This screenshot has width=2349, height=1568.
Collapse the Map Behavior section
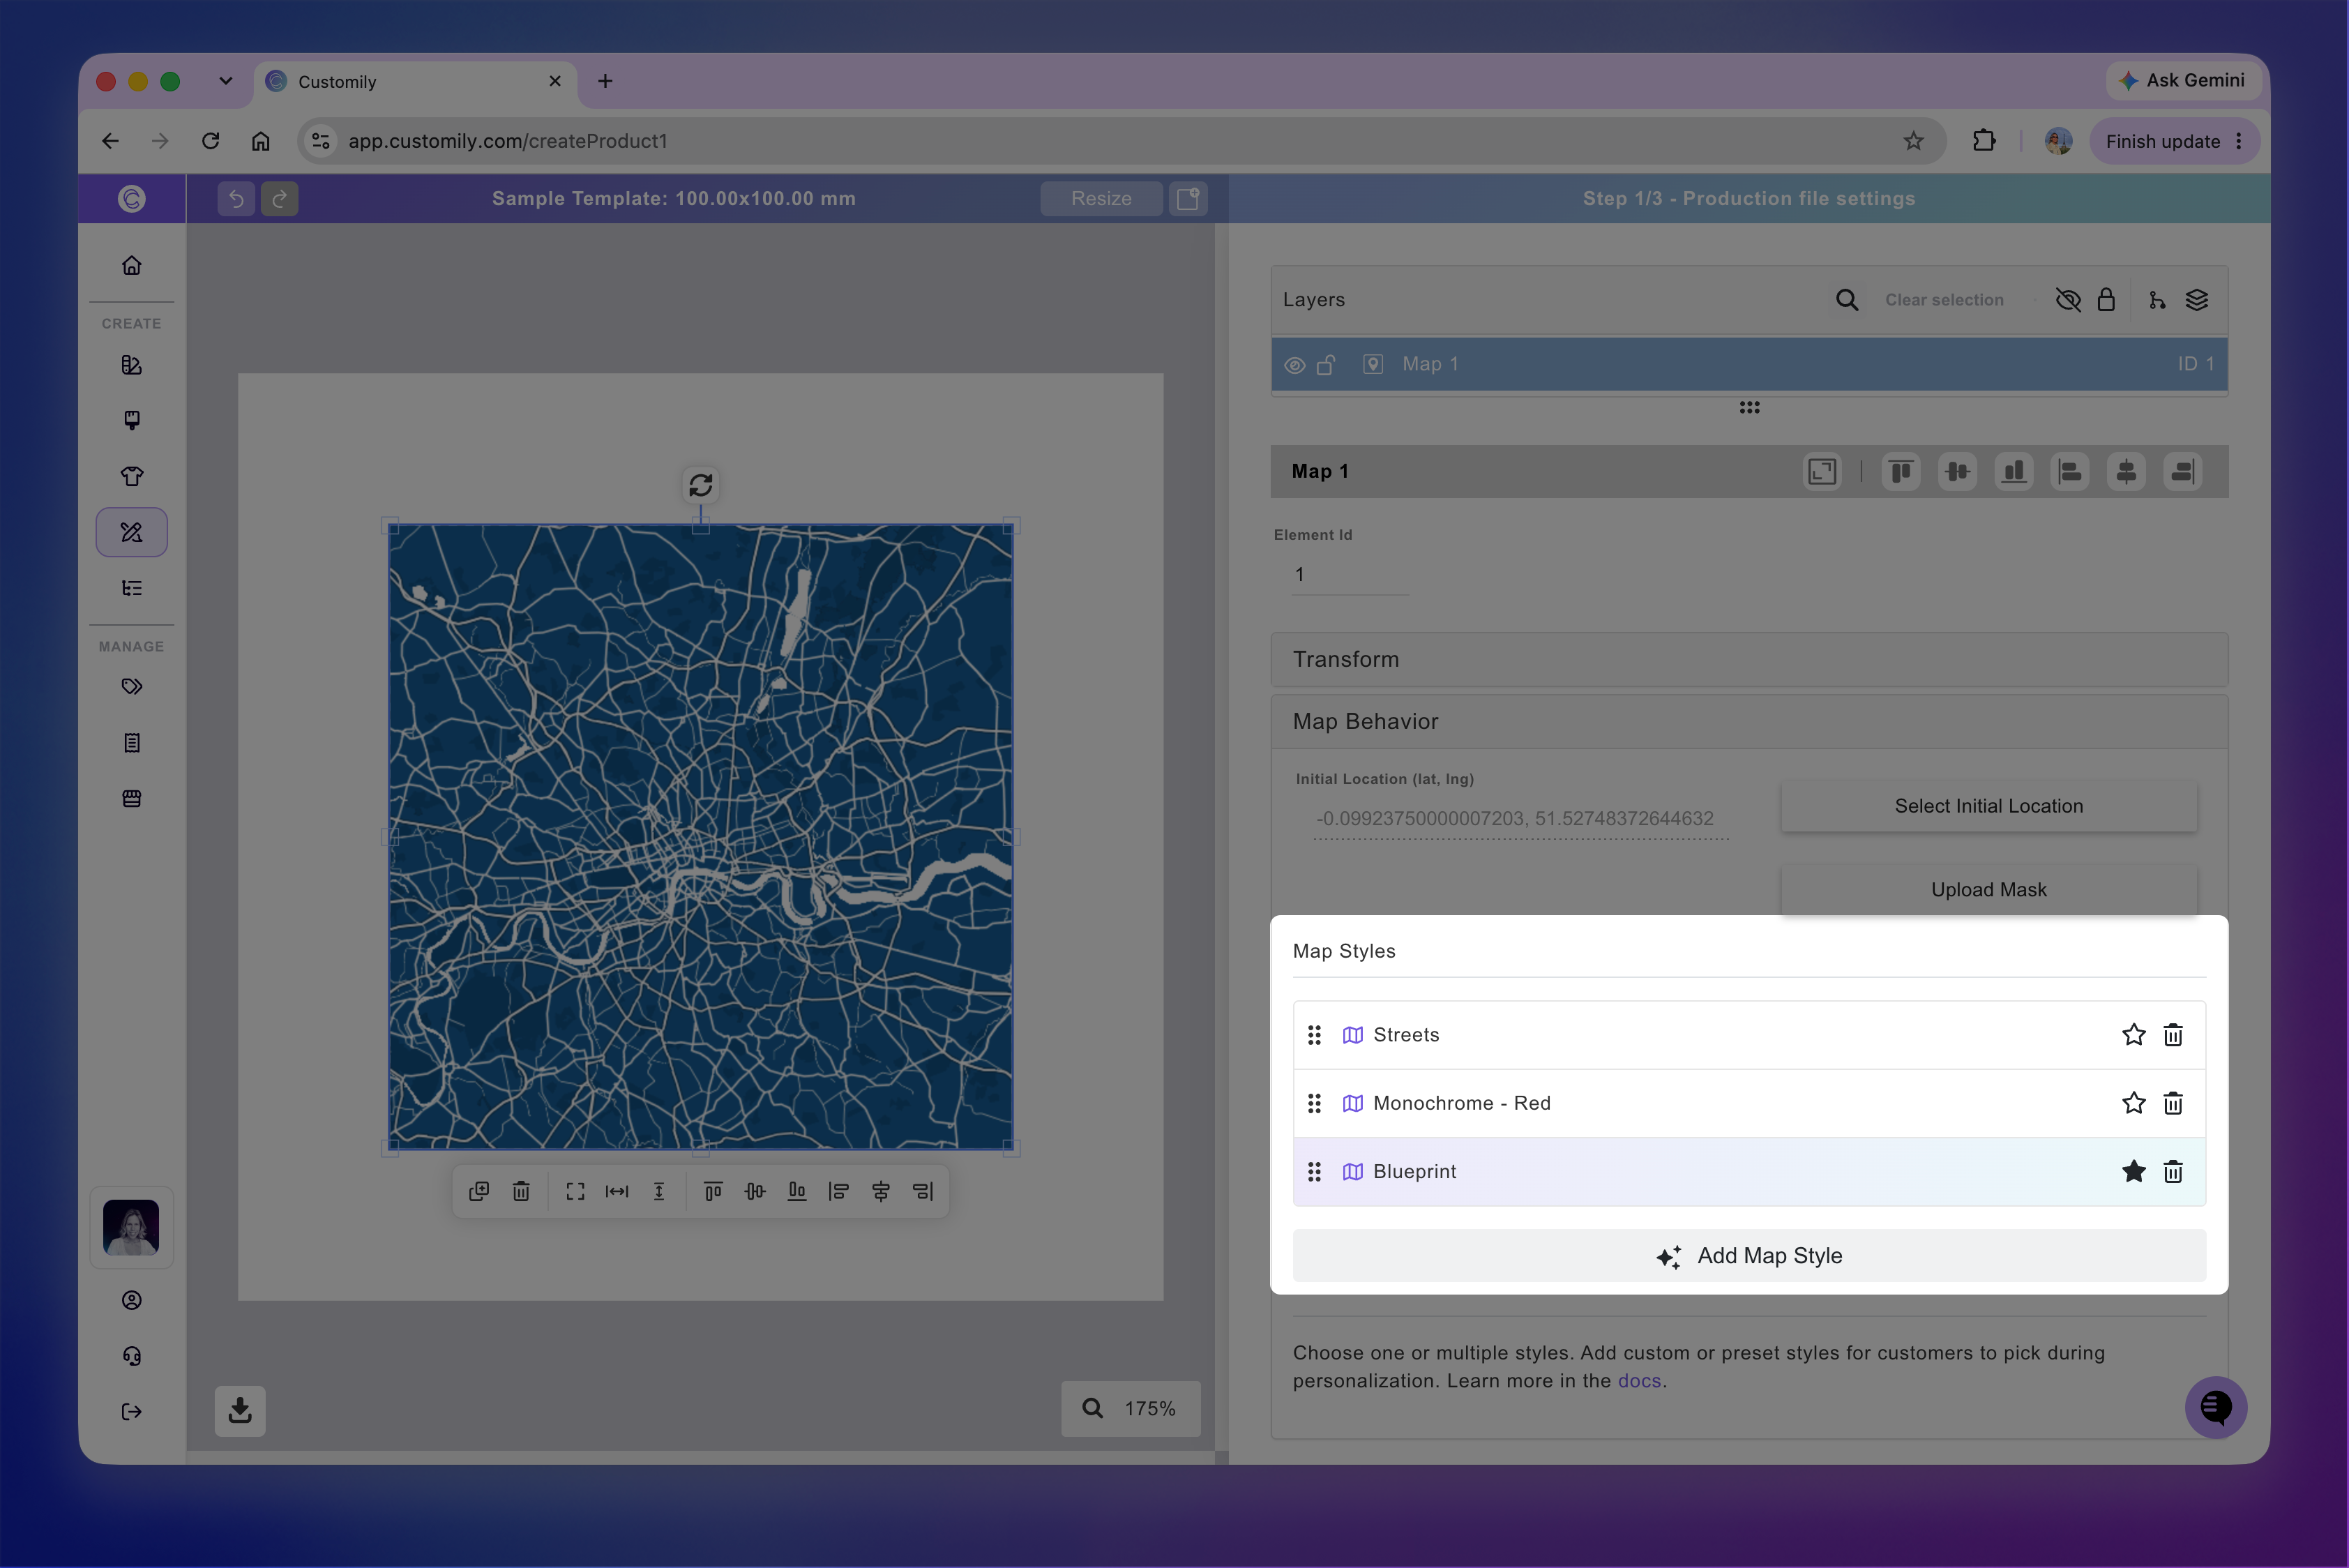pos(1749,721)
